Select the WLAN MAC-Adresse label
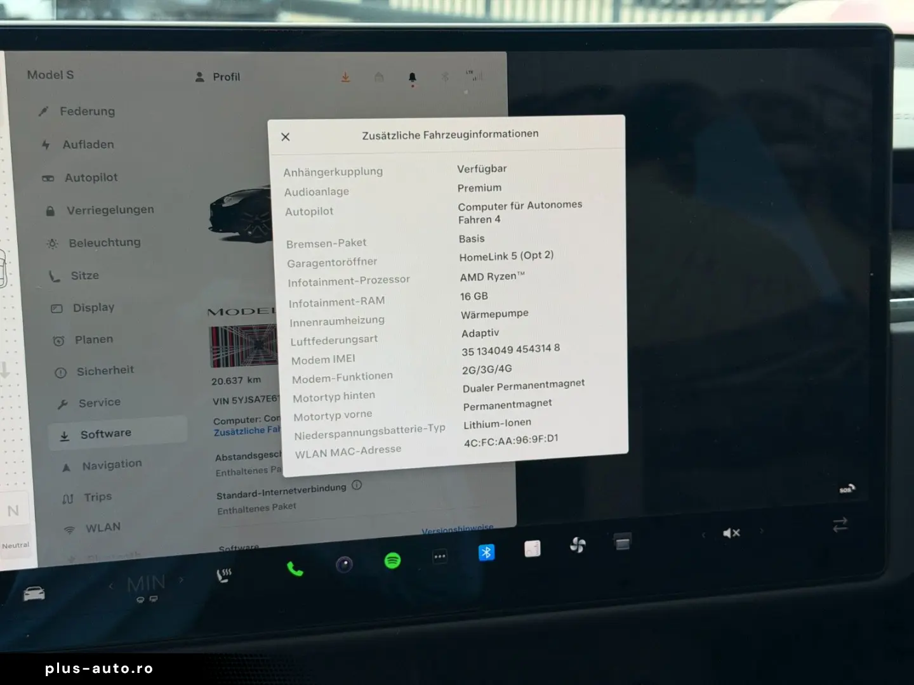 coord(348,452)
